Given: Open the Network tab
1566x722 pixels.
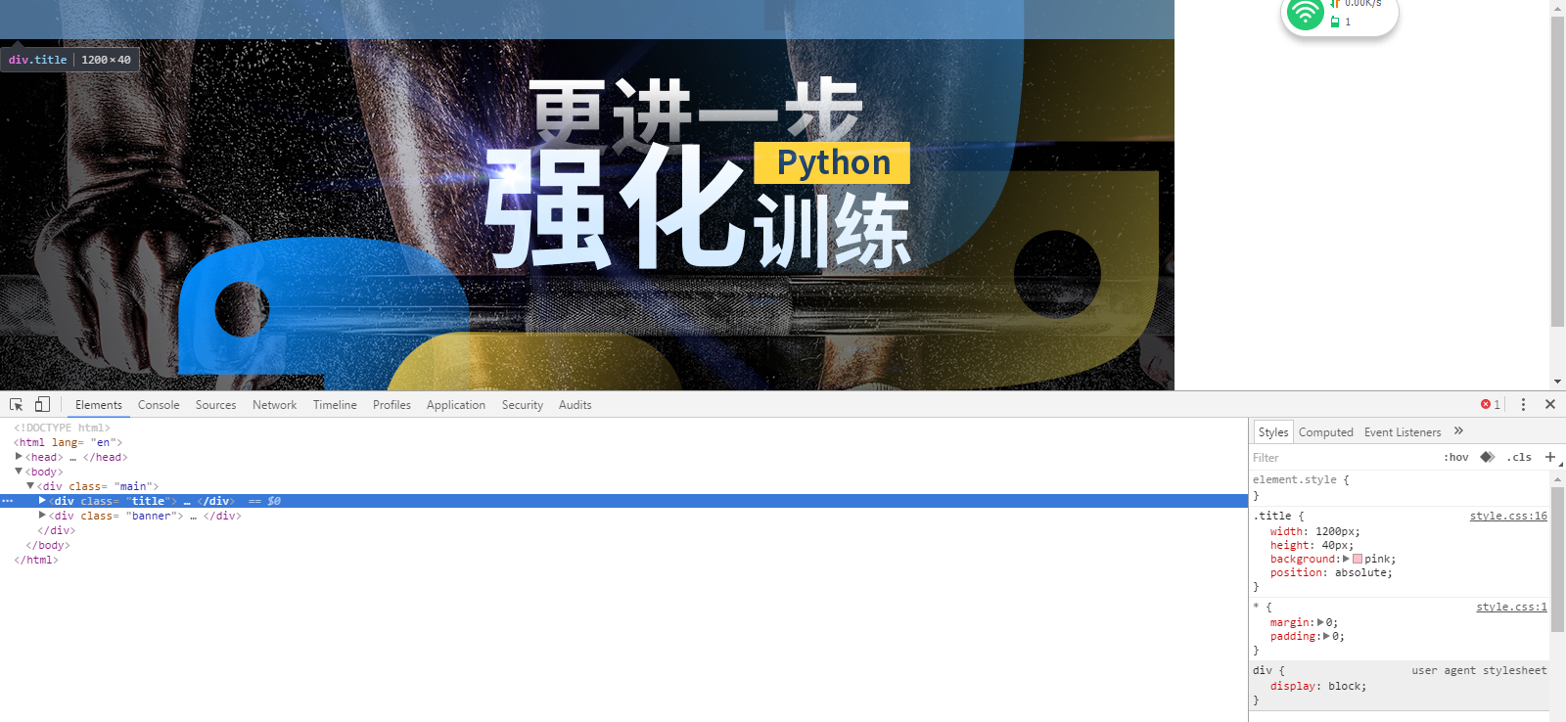Looking at the screenshot, I should 274,405.
